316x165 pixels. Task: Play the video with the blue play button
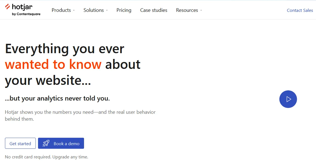click(288, 99)
